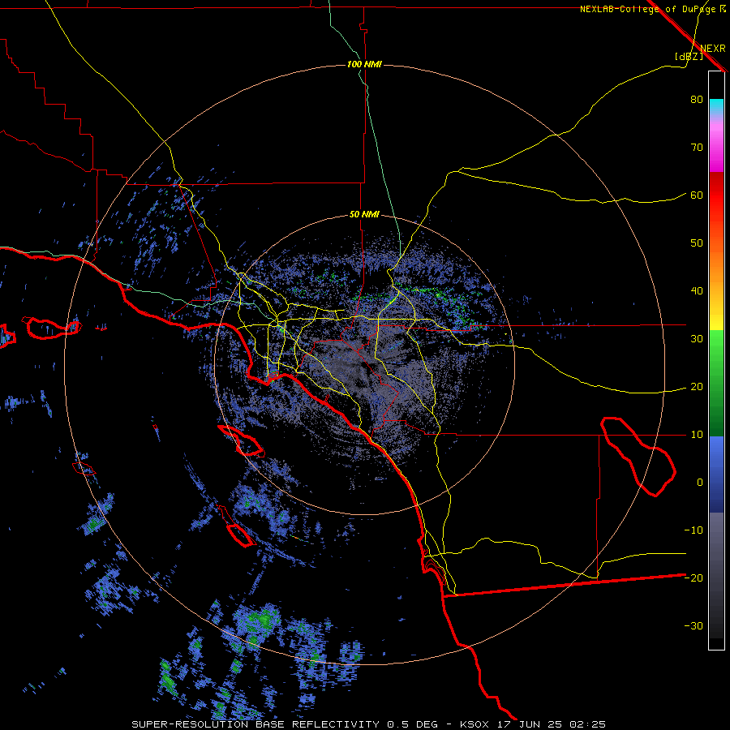Click the 100 NMI range ring label

[364, 64]
